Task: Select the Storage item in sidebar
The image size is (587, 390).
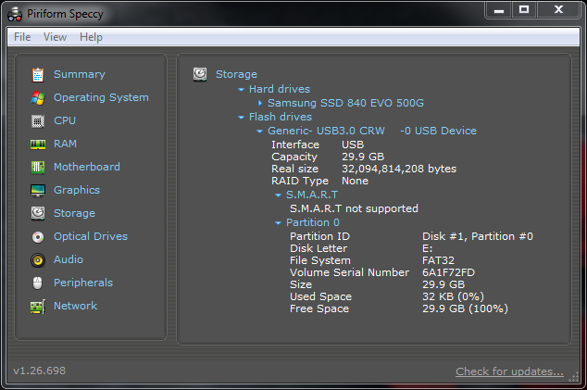Action: [74, 213]
